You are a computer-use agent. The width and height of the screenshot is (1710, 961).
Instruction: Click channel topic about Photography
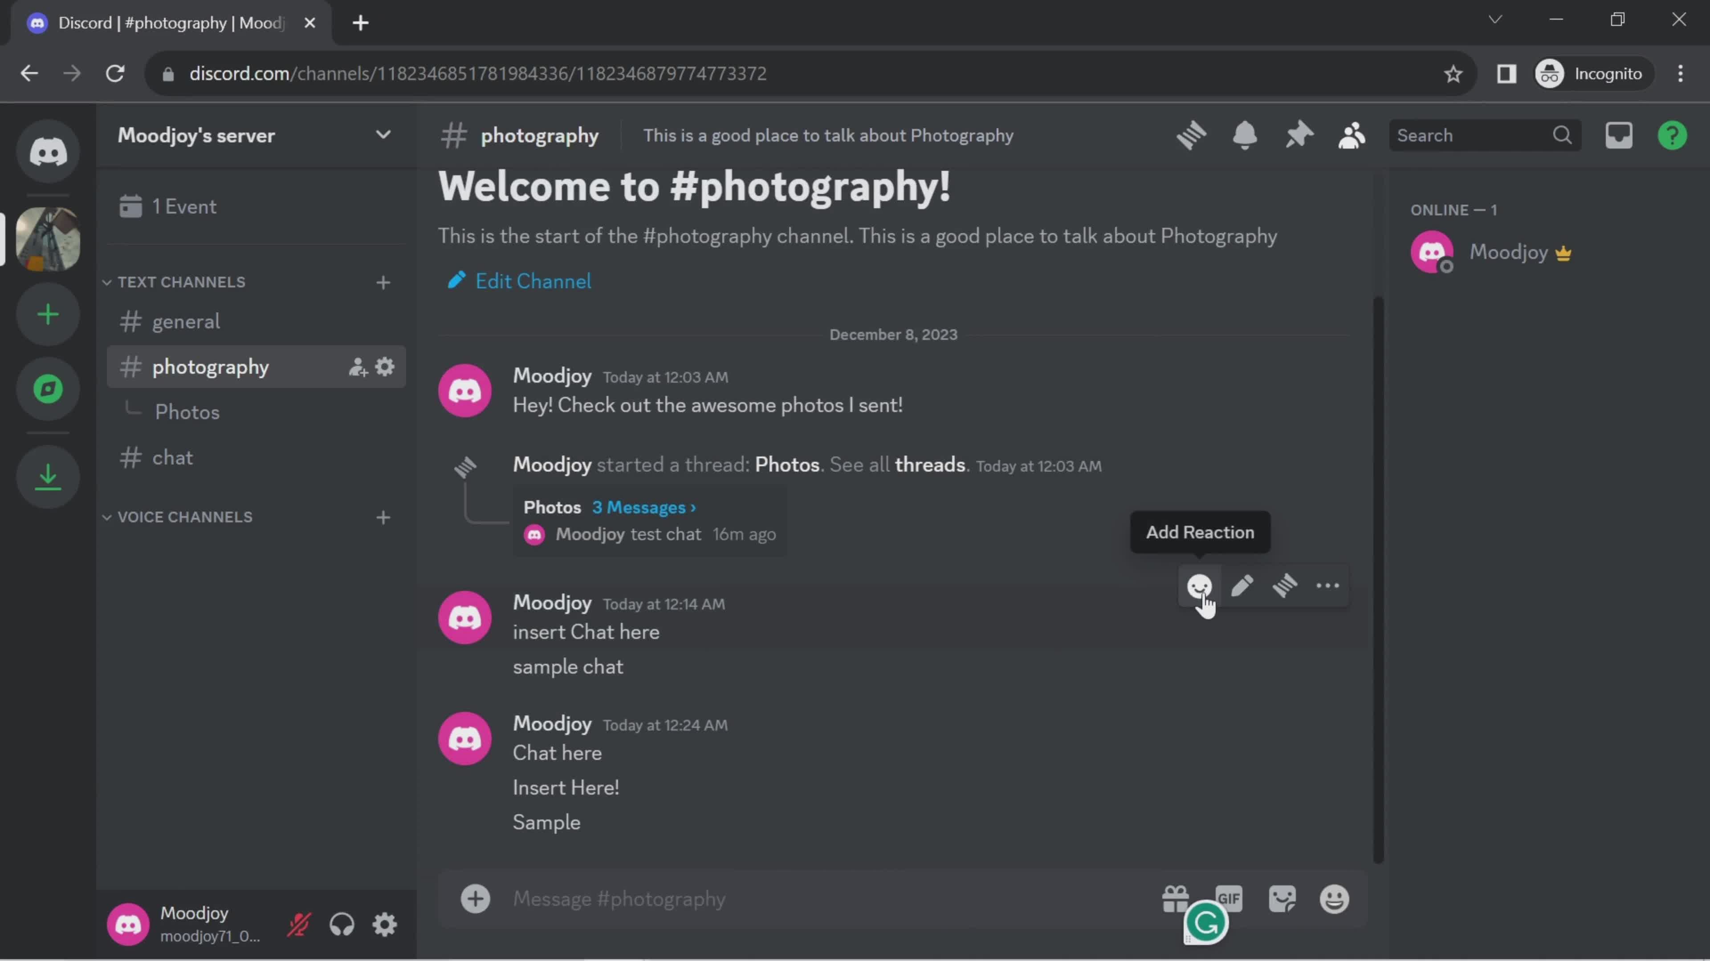[828, 135]
